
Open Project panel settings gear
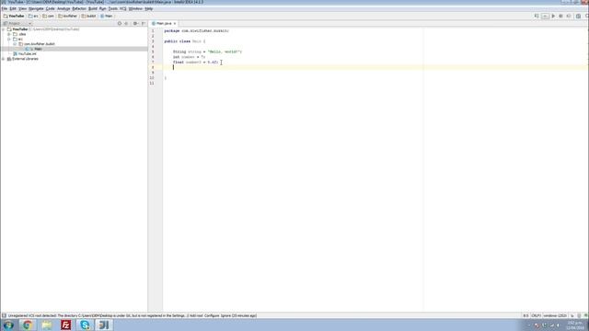[135, 23]
